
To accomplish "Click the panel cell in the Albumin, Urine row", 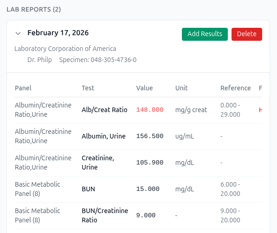I will click(x=43, y=136).
